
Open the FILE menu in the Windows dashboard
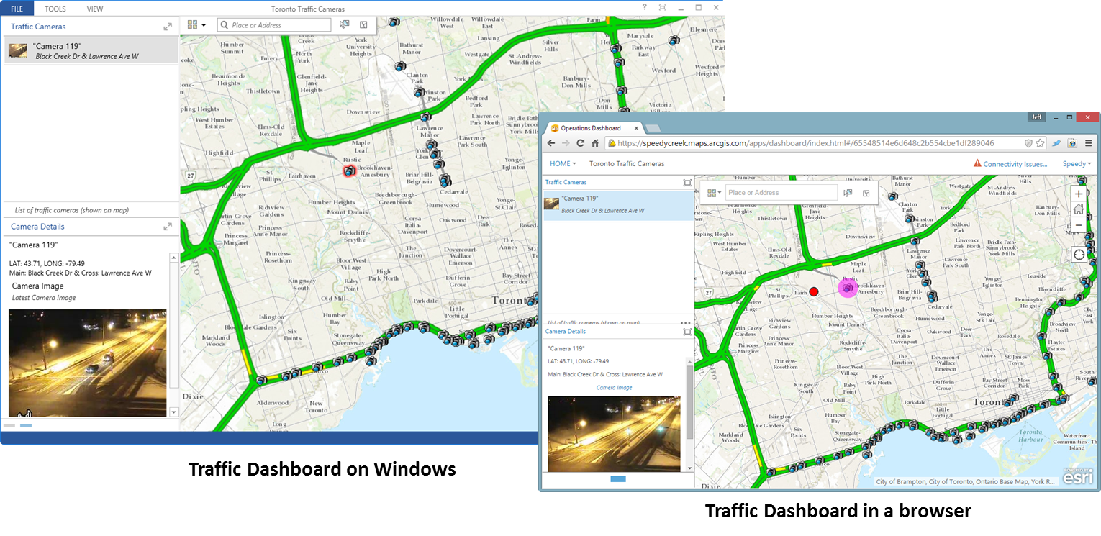click(x=17, y=9)
